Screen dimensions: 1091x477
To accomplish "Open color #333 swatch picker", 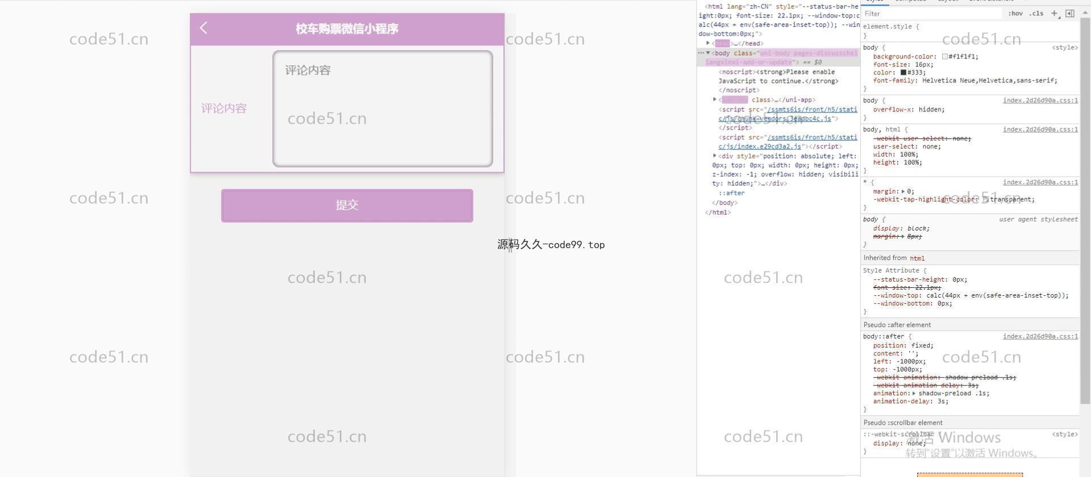I will tap(903, 73).
